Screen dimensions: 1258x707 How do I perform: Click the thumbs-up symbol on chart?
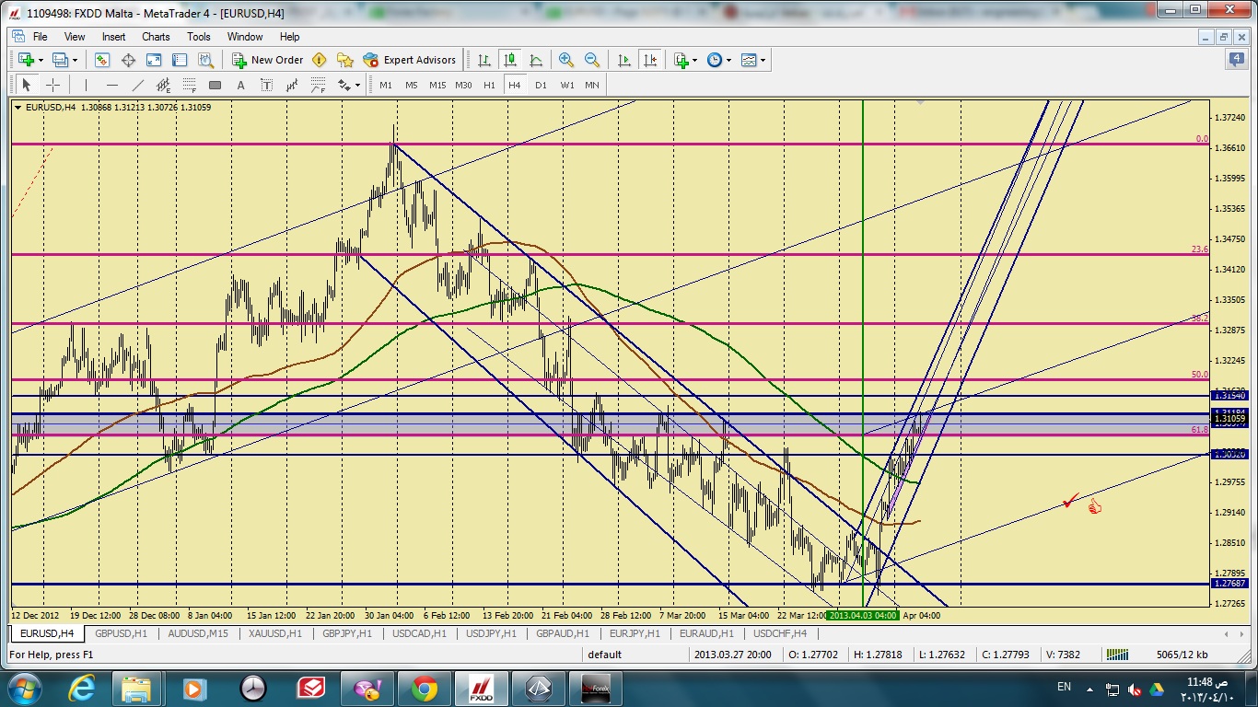1094,506
